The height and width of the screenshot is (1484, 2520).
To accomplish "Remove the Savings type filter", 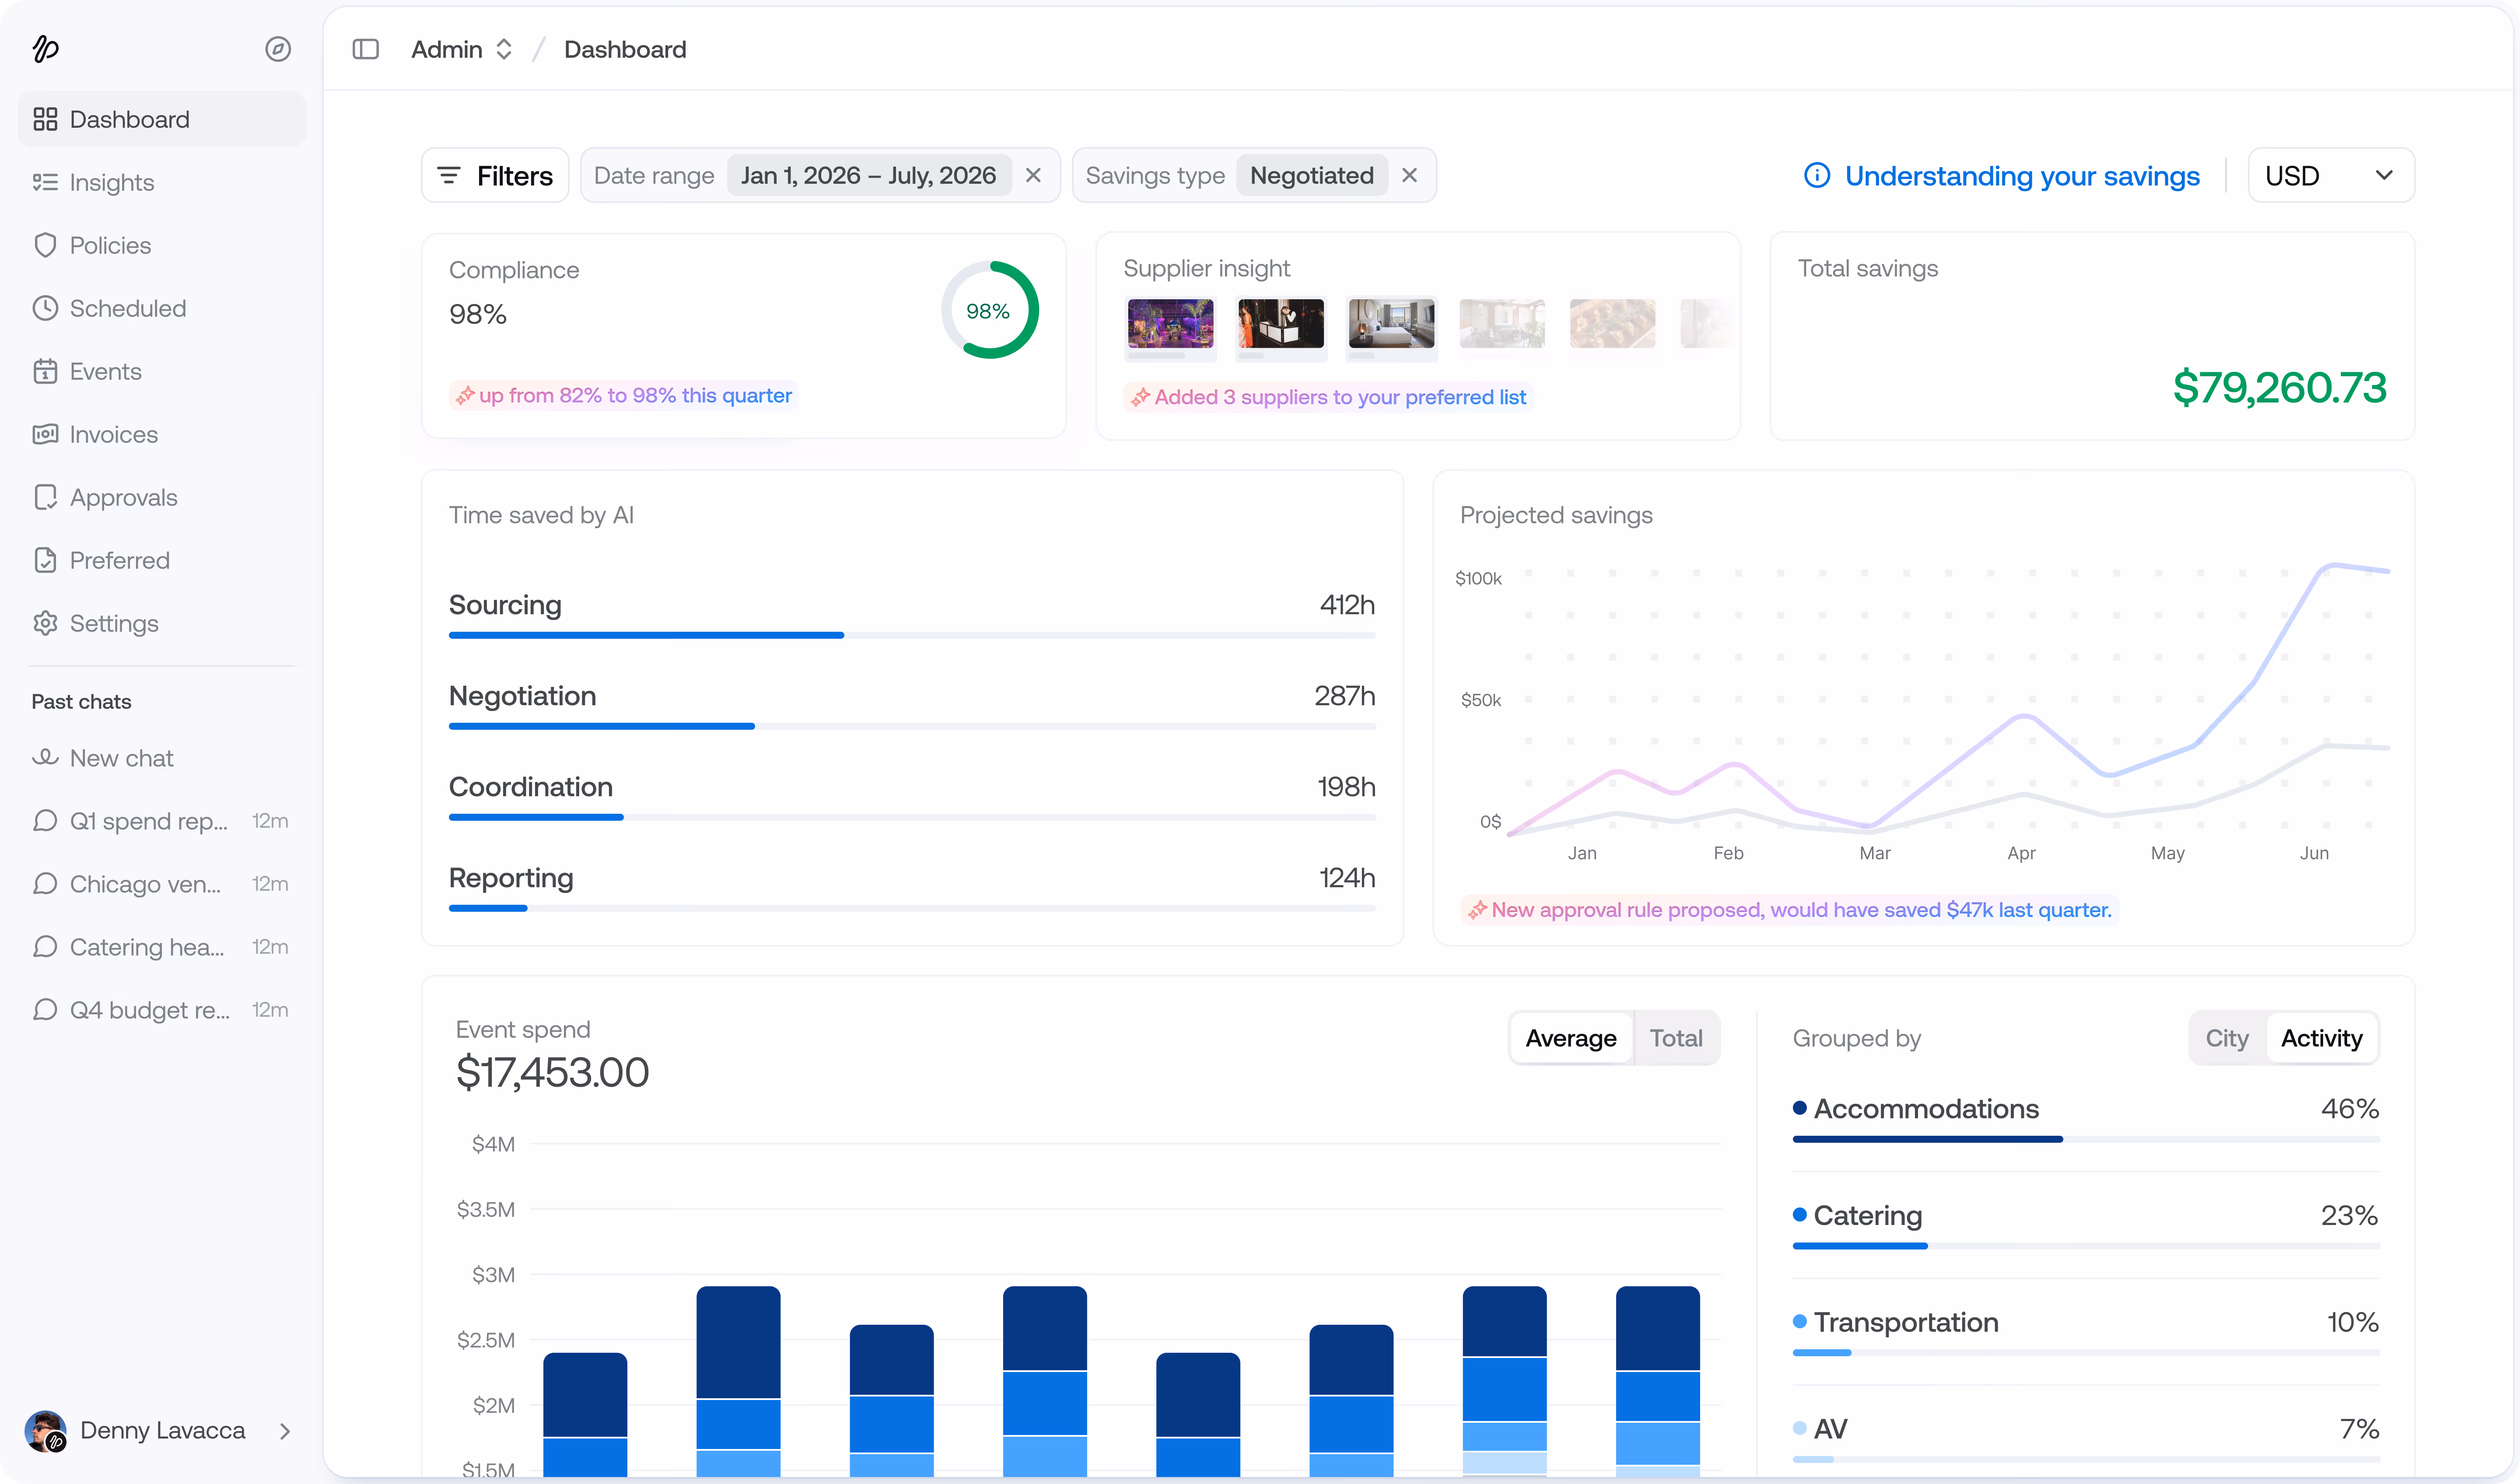I will coord(1409,175).
